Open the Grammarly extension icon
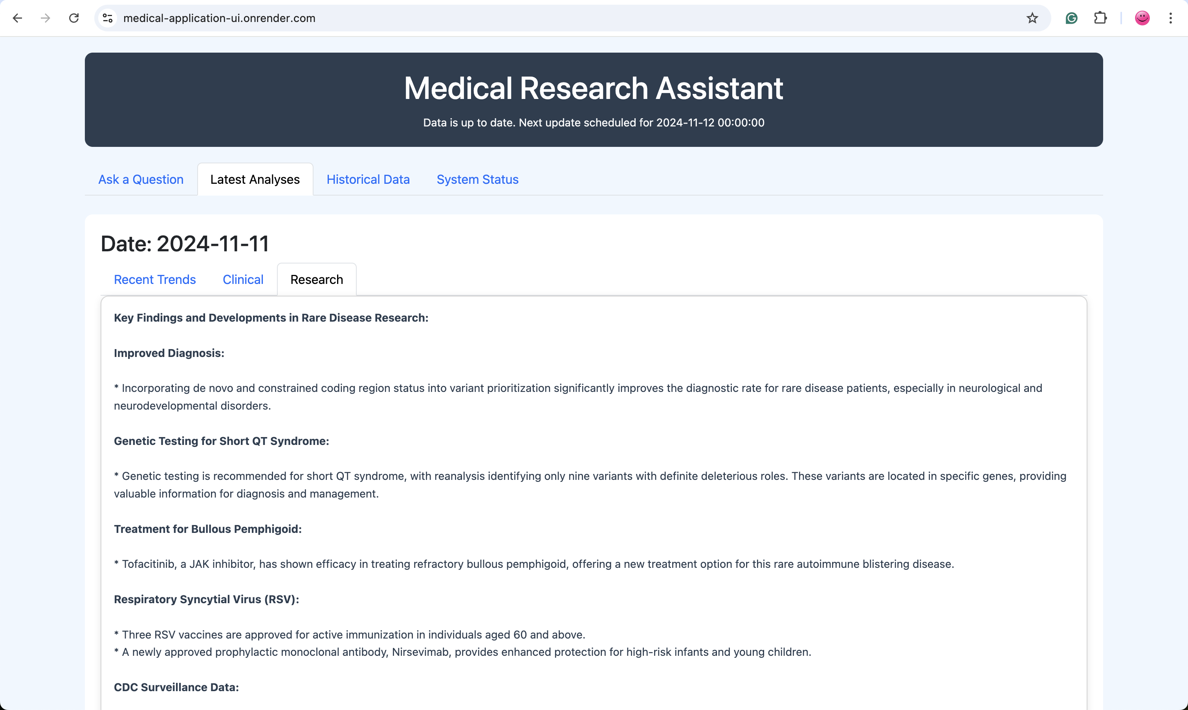 click(x=1071, y=18)
